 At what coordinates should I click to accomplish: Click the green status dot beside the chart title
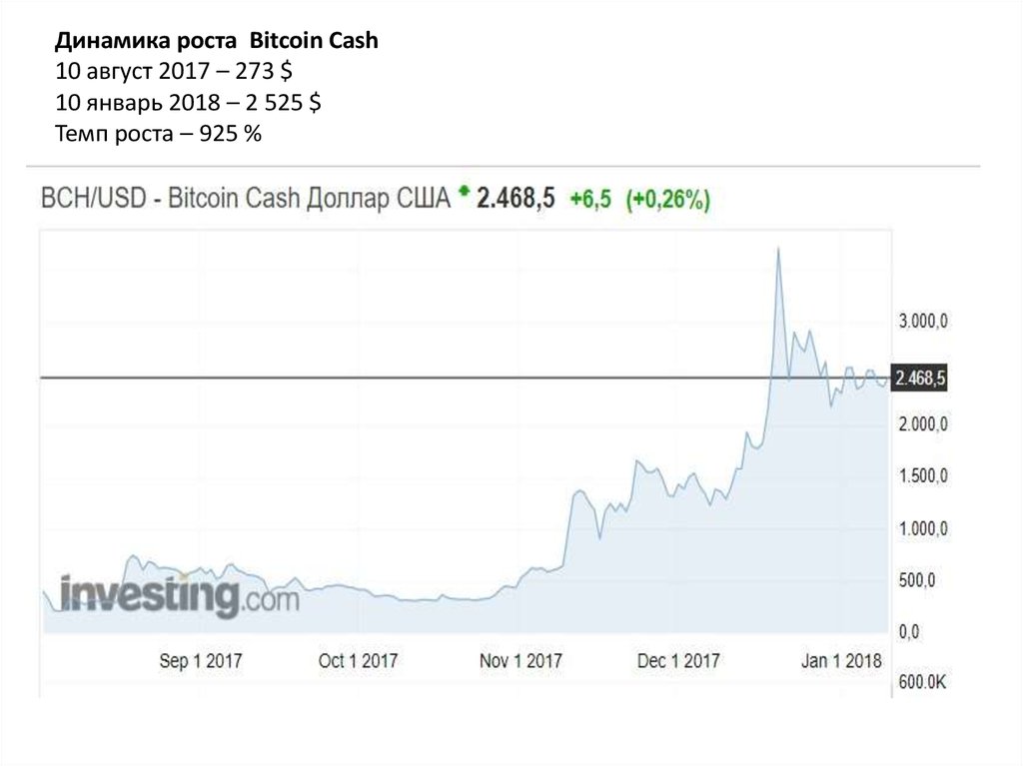[463, 190]
